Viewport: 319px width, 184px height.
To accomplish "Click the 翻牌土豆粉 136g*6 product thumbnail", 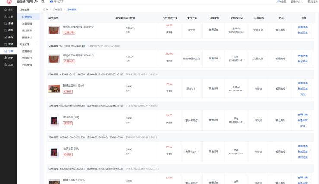I will (54, 89).
